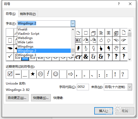Click the 插入 button

104,111
